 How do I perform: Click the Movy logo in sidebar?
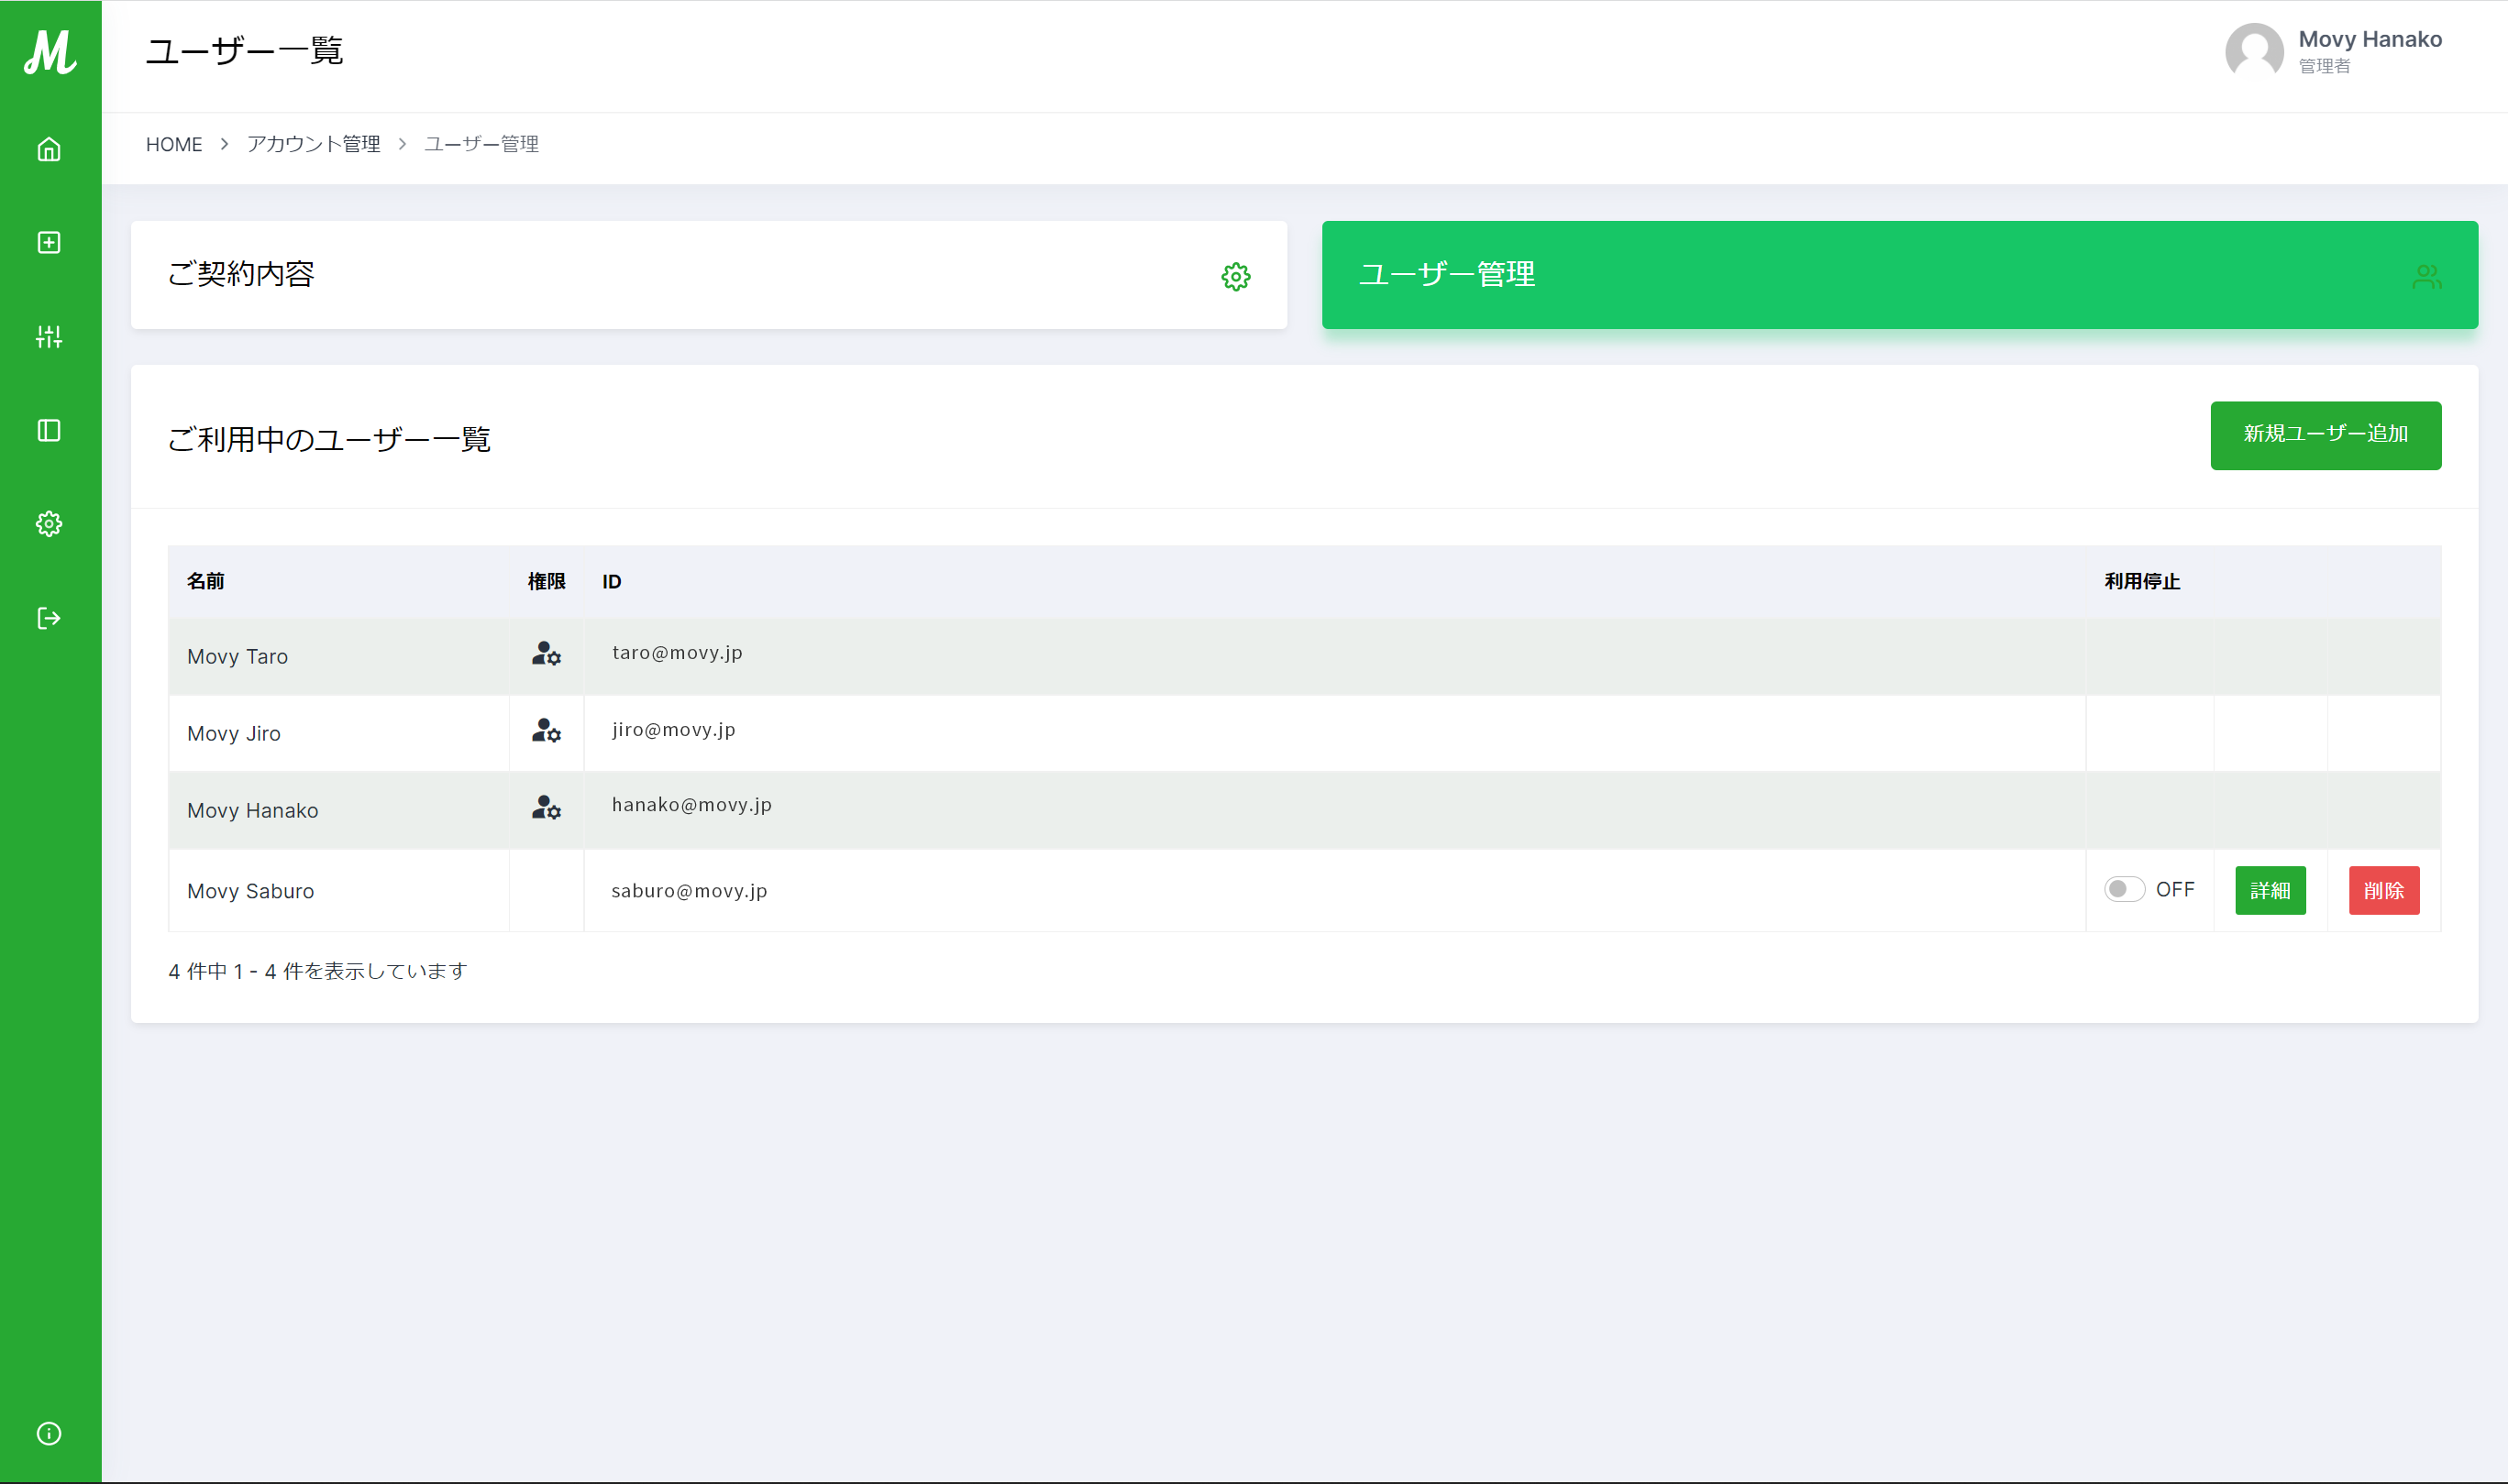[50, 52]
